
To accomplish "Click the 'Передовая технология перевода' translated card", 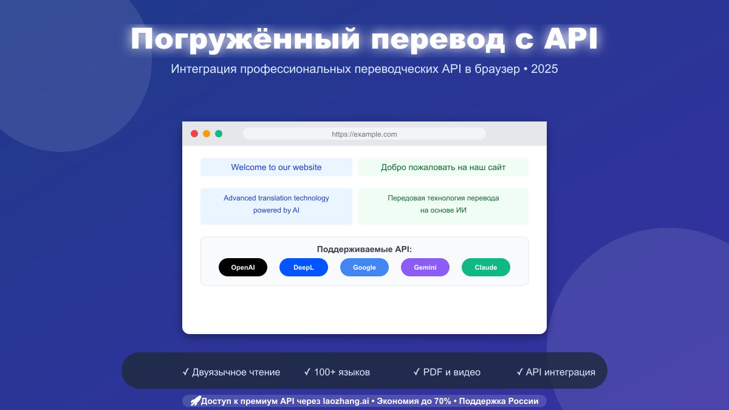I will [x=443, y=206].
